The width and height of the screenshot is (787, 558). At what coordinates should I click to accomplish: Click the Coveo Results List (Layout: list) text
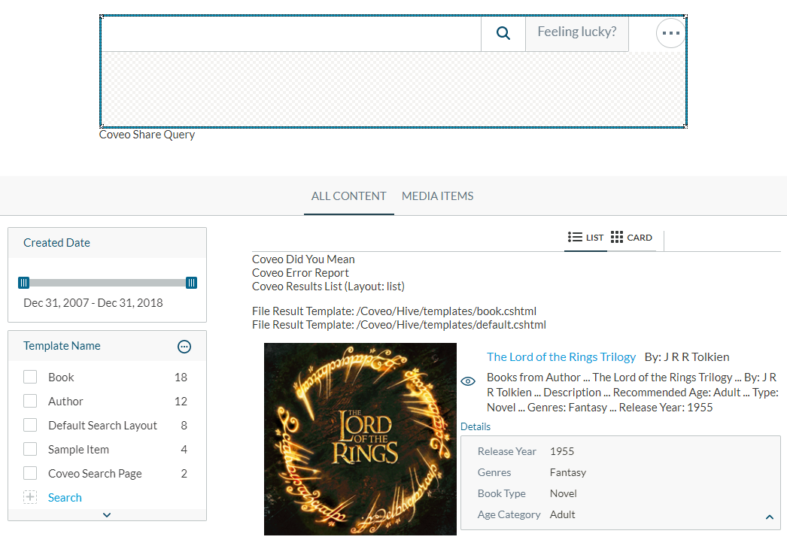(328, 287)
